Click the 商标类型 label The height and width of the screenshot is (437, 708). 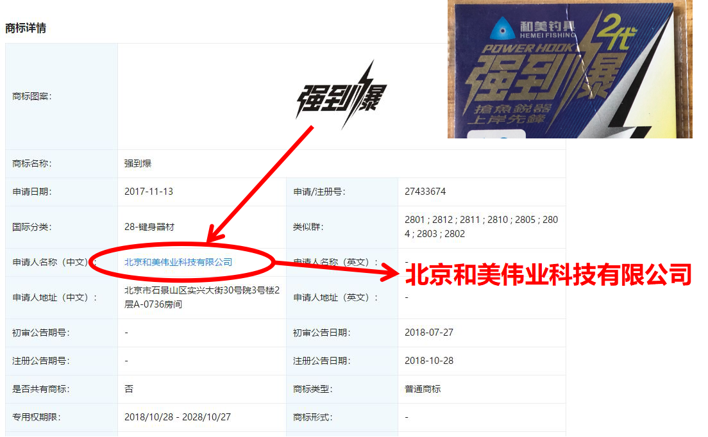[x=313, y=389]
